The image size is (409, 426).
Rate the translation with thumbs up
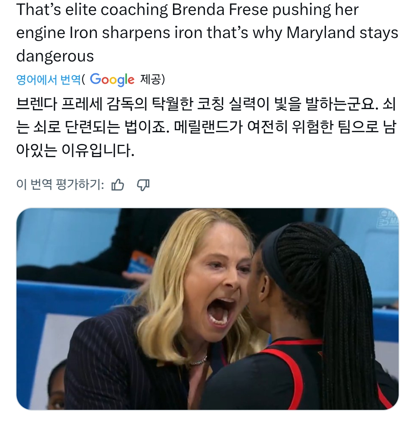[x=118, y=185]
